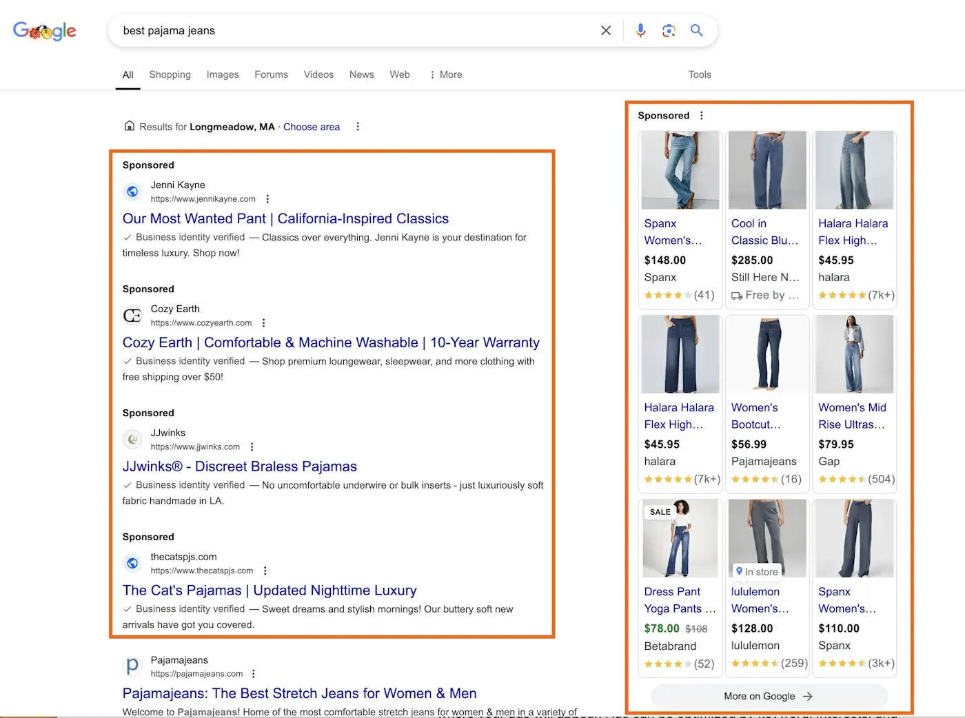Open Cool in Classic Blue $285.00 image

(767, 170)
